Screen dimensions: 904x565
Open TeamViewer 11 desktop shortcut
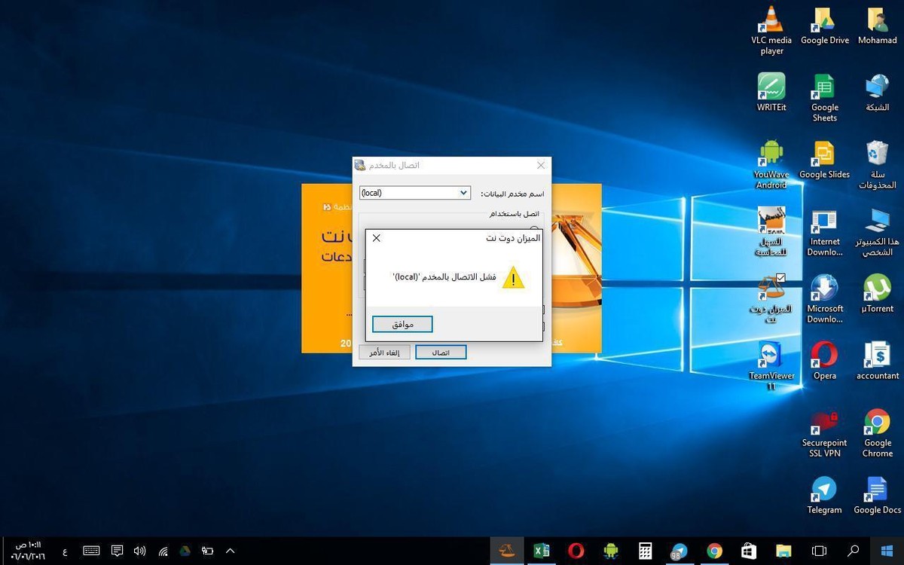coord(771,366)
